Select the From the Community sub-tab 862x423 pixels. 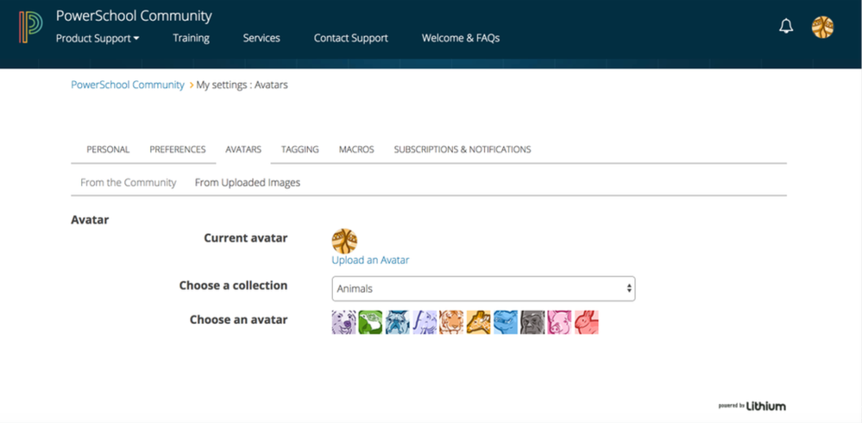coord(128,183)
